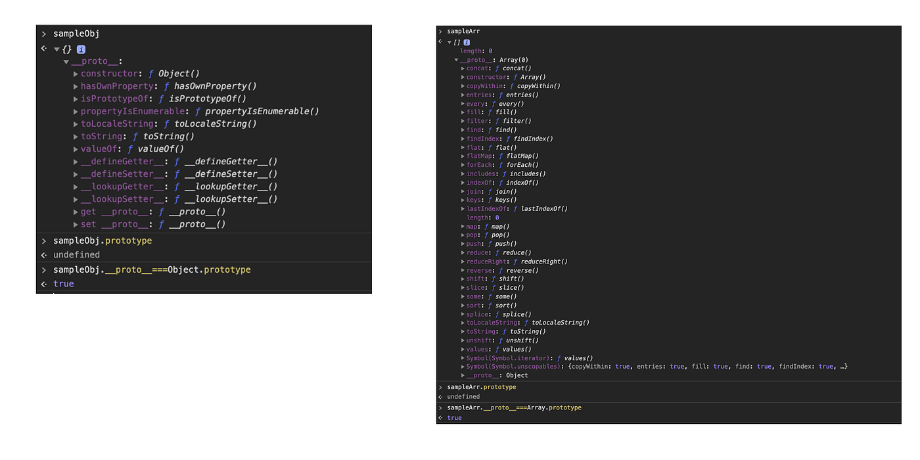This screenshot has height=460, width=920.
Task: Expand the hasOwnProperty function entry
Action: [x=76, y=85]
